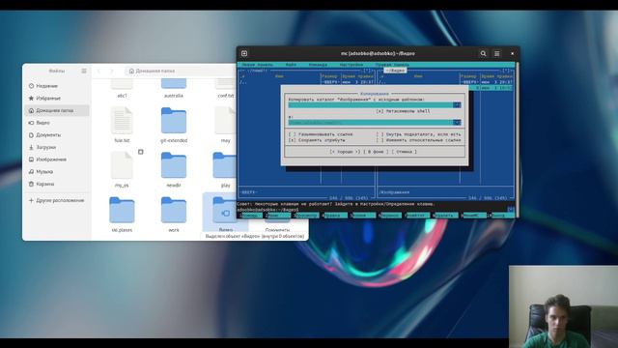Click F2 Меню key in mc bar
This screenshot has height=348, width=618.
coord(278,216)
